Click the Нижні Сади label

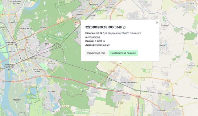click(16, 99)
